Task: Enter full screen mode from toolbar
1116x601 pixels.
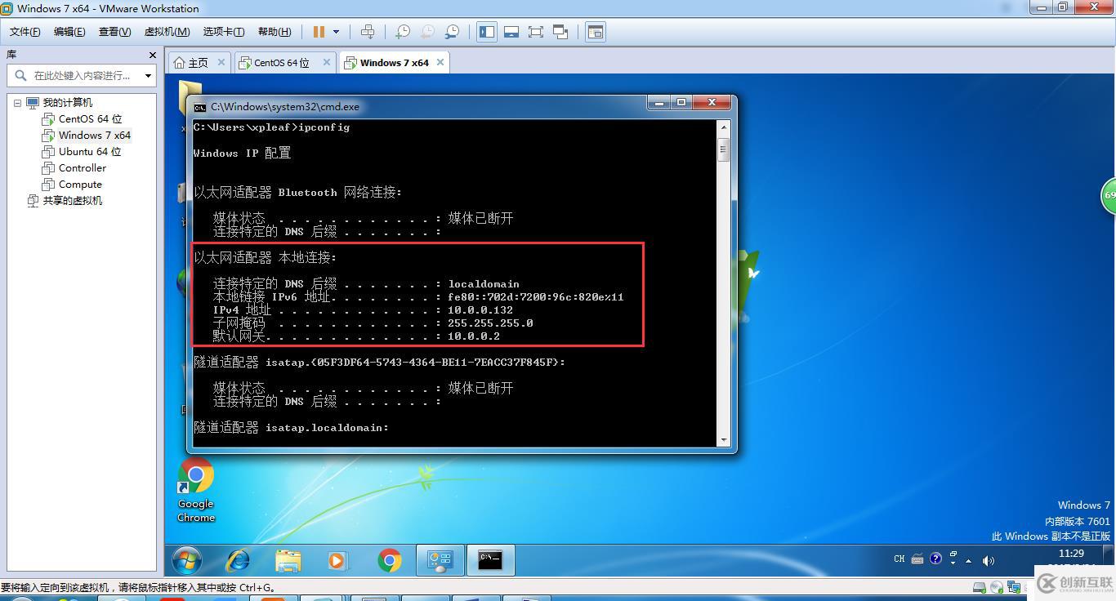Action: click(x=536, y=32)
